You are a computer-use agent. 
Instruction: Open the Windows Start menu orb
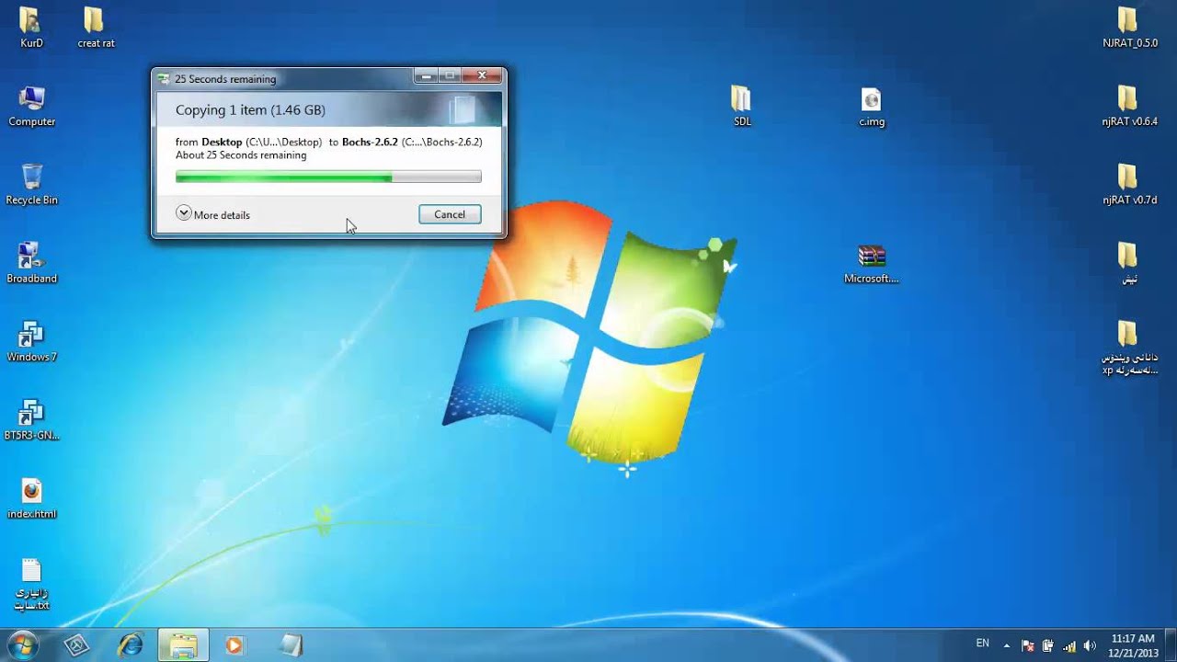coord(22,645)
